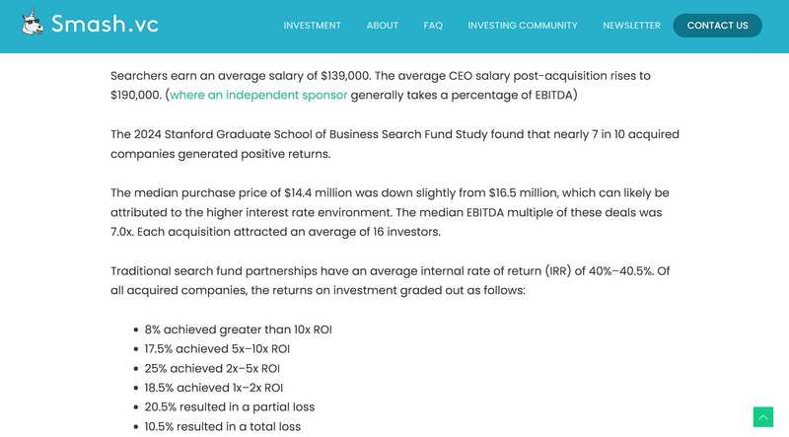Click the scroll-to-top arrow button
Screen dimensions: 789x437
[762, 417]
